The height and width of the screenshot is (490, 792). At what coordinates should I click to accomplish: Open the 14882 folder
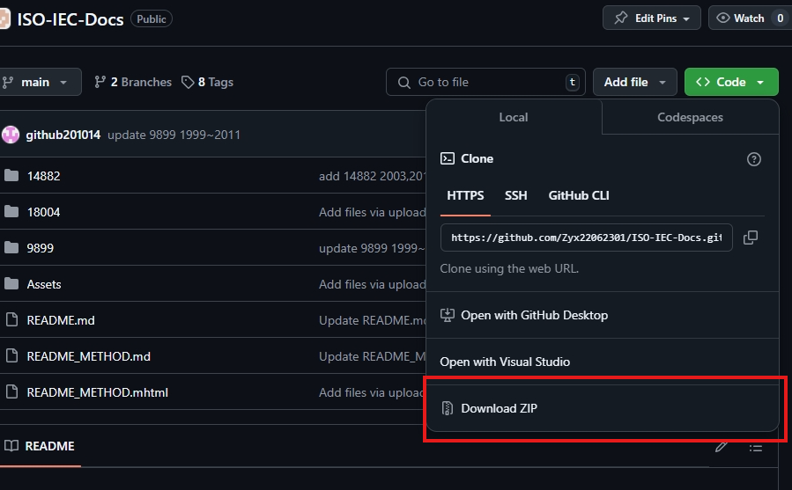click(43, 176)
